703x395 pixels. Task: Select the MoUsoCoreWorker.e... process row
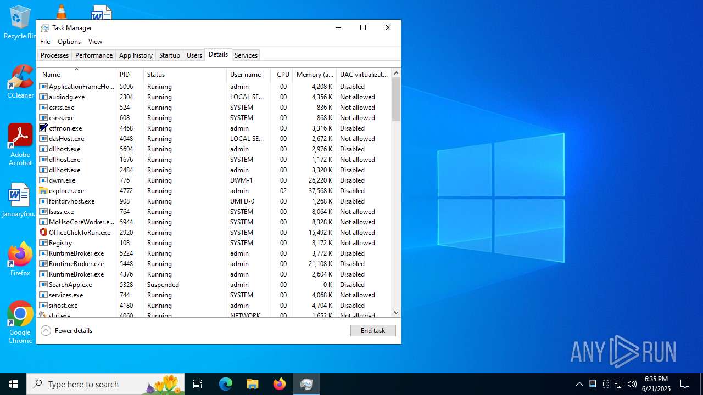214,222
